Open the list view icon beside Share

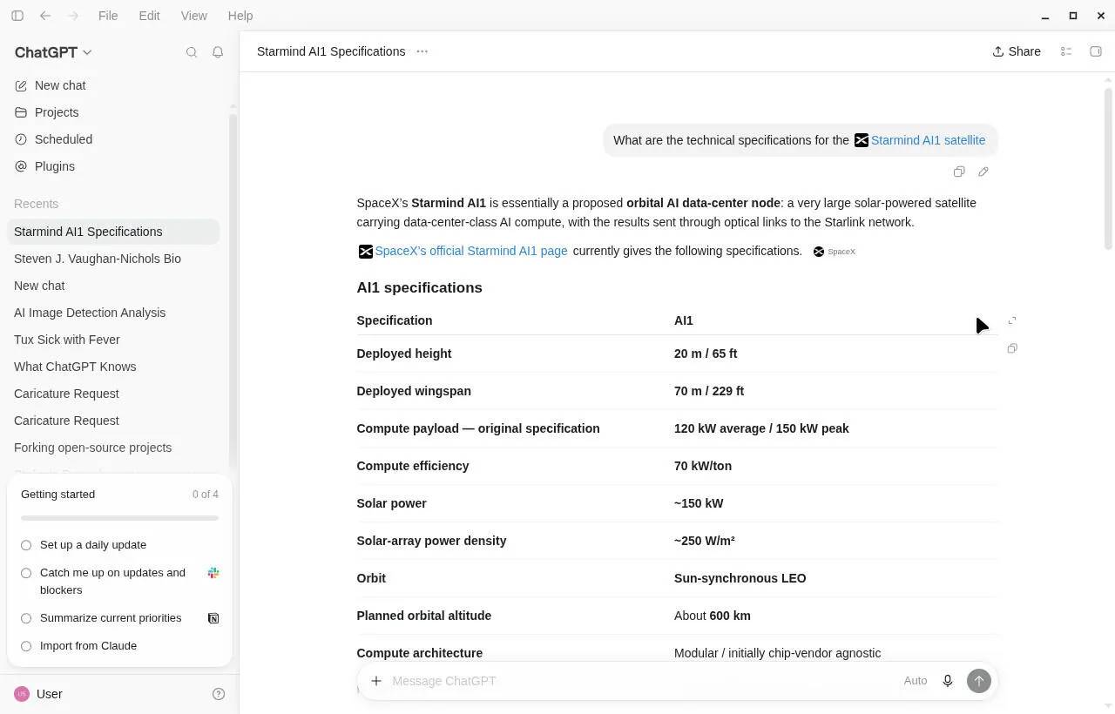tap(1066, 51)
